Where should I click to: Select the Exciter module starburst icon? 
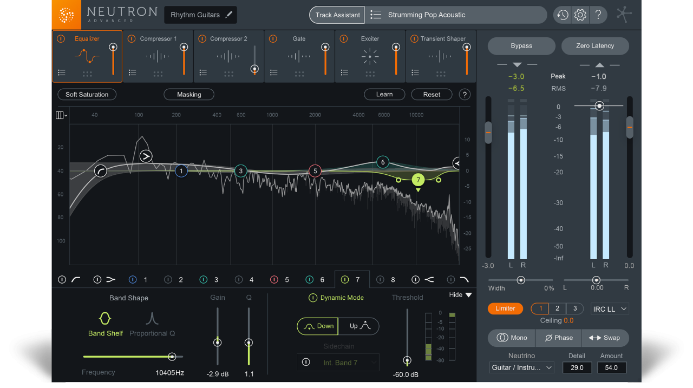pos(370,56)
